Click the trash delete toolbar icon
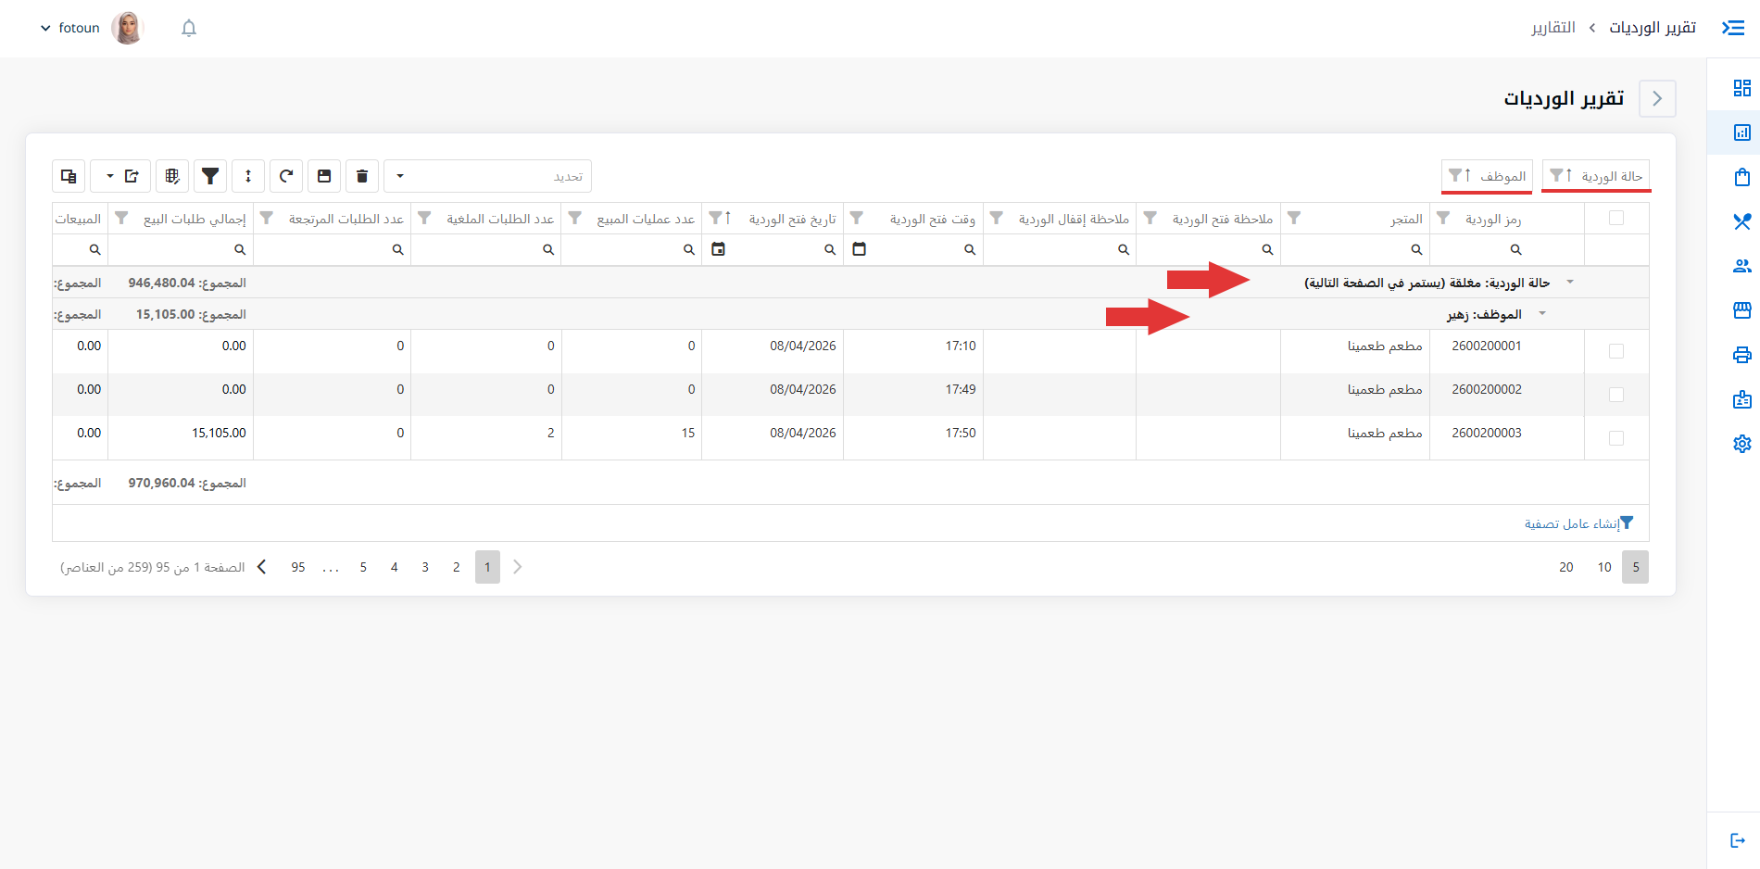This screenshot has height=869, width=1760. pos(362,176)
